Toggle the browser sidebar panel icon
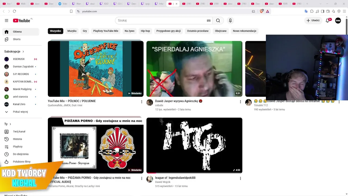This screenshot has width=348, height=196. (322, 11)
